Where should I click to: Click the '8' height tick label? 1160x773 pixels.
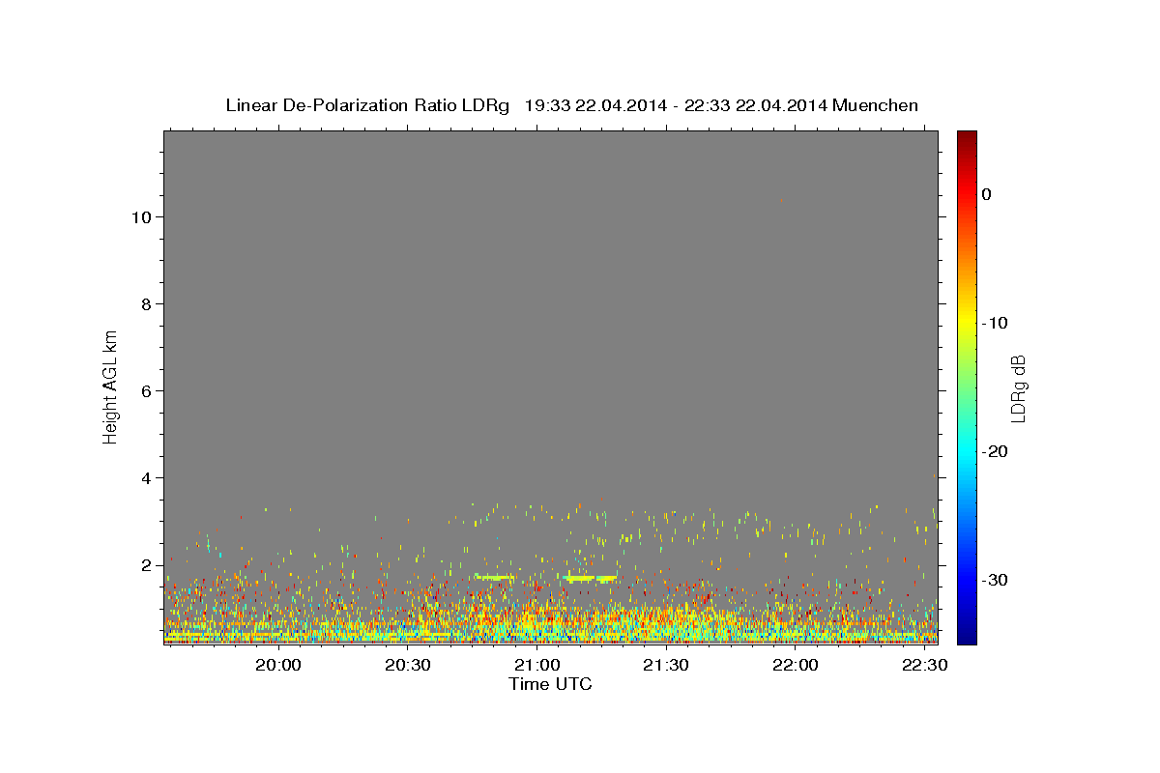147,304
